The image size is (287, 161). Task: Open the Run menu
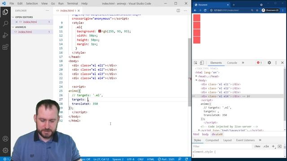click(x=61, y=4)
